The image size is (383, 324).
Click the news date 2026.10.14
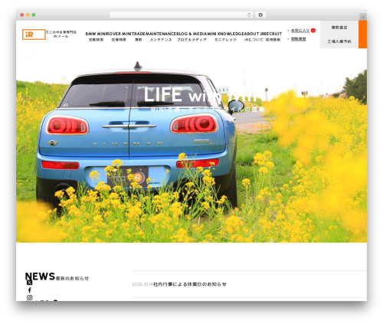coord(142,284)
